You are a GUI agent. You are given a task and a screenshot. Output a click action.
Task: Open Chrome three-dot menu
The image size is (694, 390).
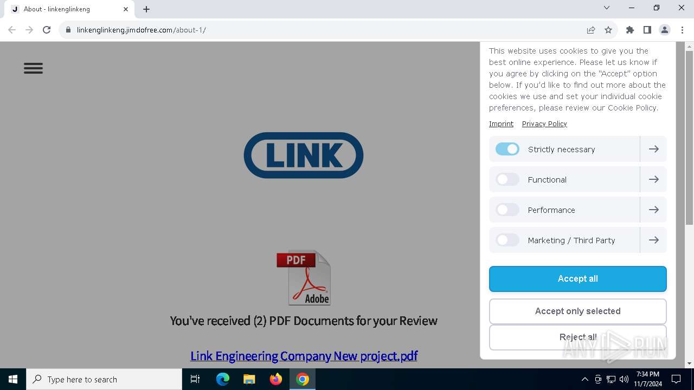682,30
